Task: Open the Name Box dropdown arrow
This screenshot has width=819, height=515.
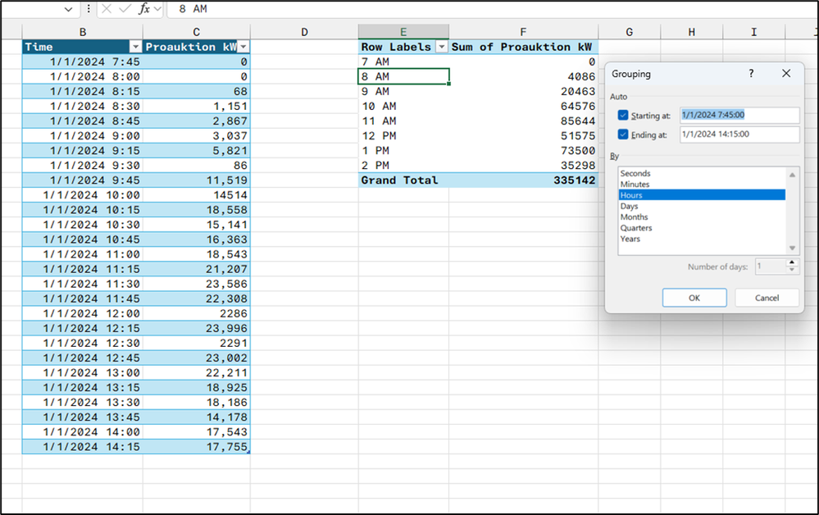Action: pos(68,9)
